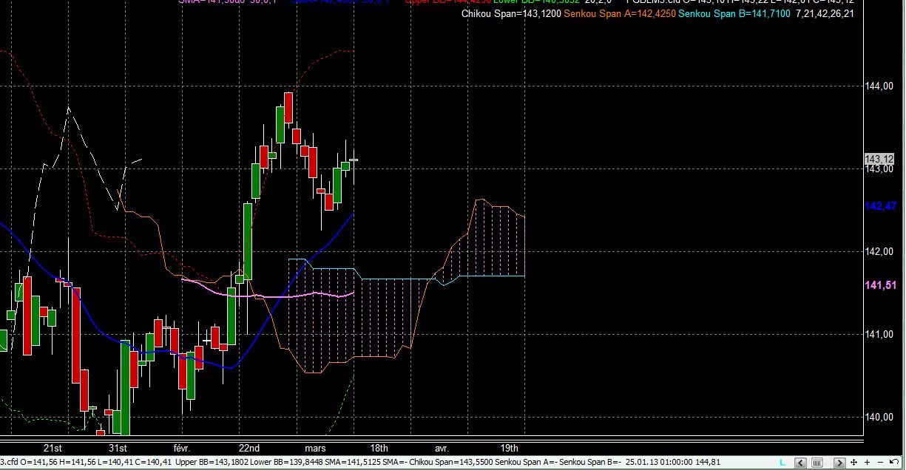Activate the four-arrow pan chart icon

(853, 463)
